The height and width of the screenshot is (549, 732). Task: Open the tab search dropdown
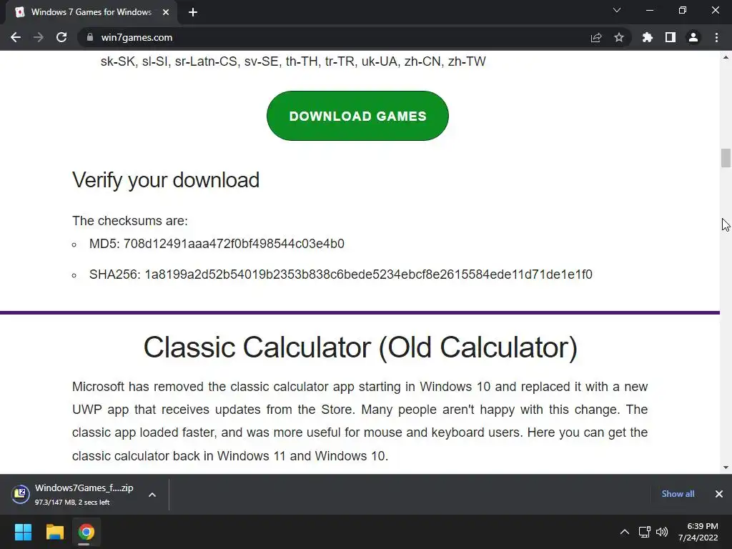pyautogui.click(x=617, y=10)
